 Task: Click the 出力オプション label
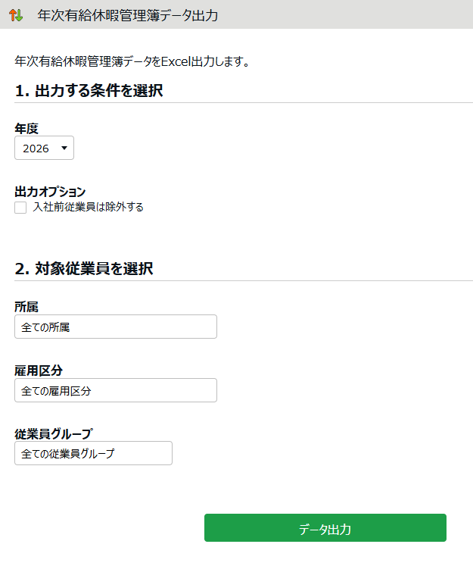point(50,192)
